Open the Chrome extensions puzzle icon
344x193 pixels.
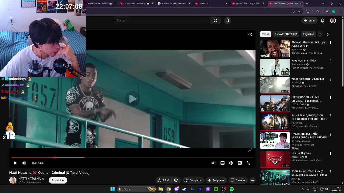tap(308, 11)
